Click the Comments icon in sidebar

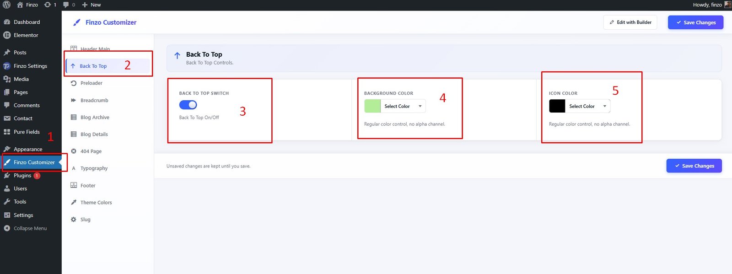(7, 105)
